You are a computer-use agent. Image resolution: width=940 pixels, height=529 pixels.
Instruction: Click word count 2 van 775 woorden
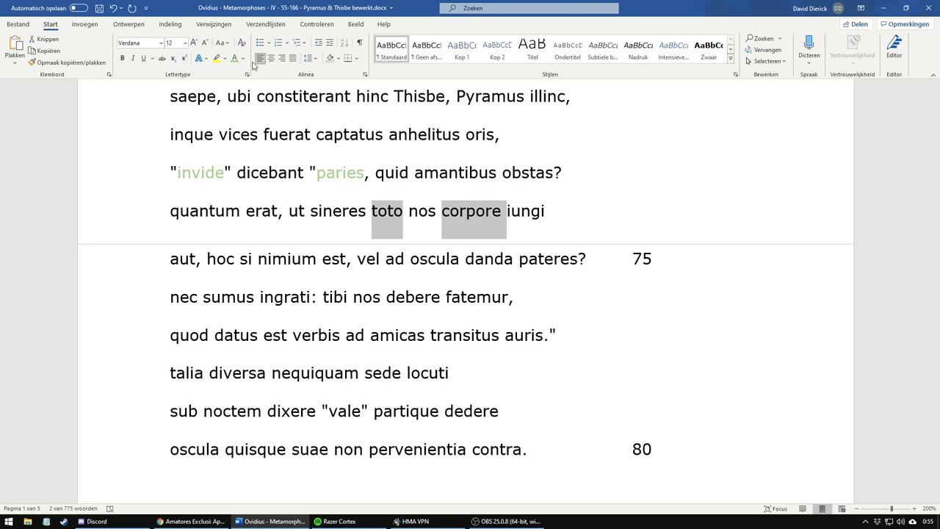click(73, 508)
